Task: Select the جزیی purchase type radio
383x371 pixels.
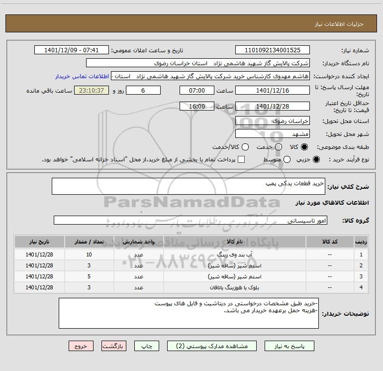Action: pyautogui.click(x=316, y=159)
